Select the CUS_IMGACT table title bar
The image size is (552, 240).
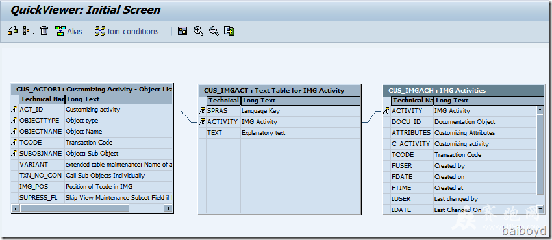pos(280,90)
